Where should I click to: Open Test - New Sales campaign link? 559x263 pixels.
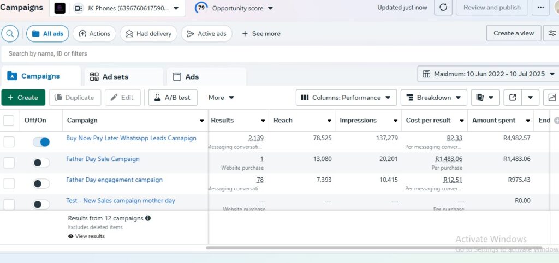(x=121, y=201)
